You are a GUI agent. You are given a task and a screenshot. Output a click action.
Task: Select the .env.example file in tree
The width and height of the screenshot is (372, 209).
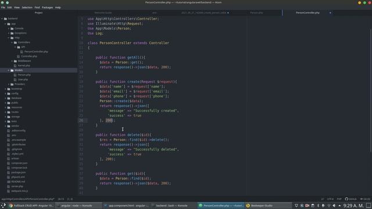coord(19,140)
